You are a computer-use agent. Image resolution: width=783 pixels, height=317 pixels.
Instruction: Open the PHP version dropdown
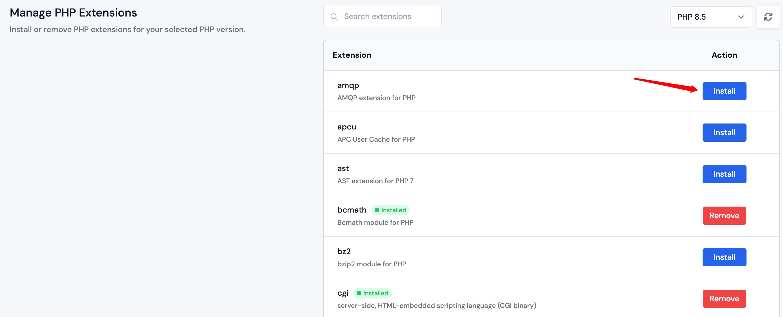(x=711, y=17)
